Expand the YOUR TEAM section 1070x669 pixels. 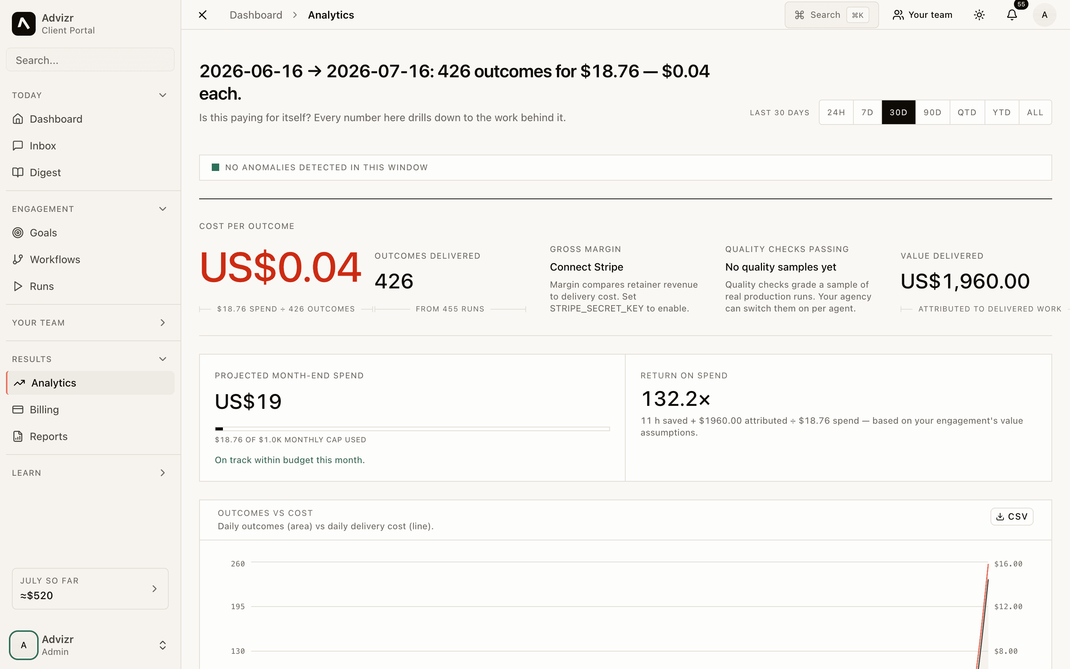[x=163, y=323]
